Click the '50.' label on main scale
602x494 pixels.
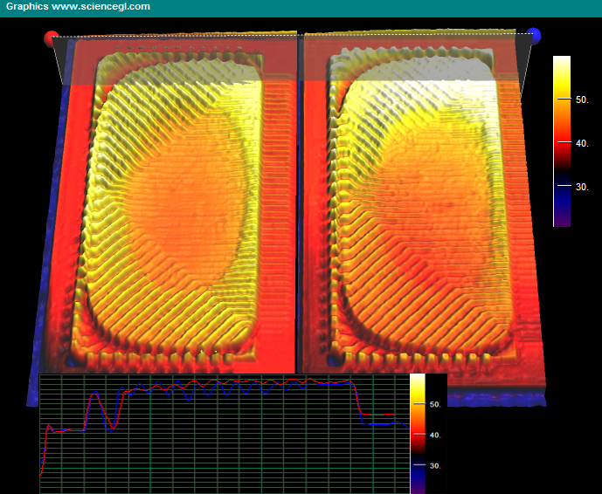582,99
